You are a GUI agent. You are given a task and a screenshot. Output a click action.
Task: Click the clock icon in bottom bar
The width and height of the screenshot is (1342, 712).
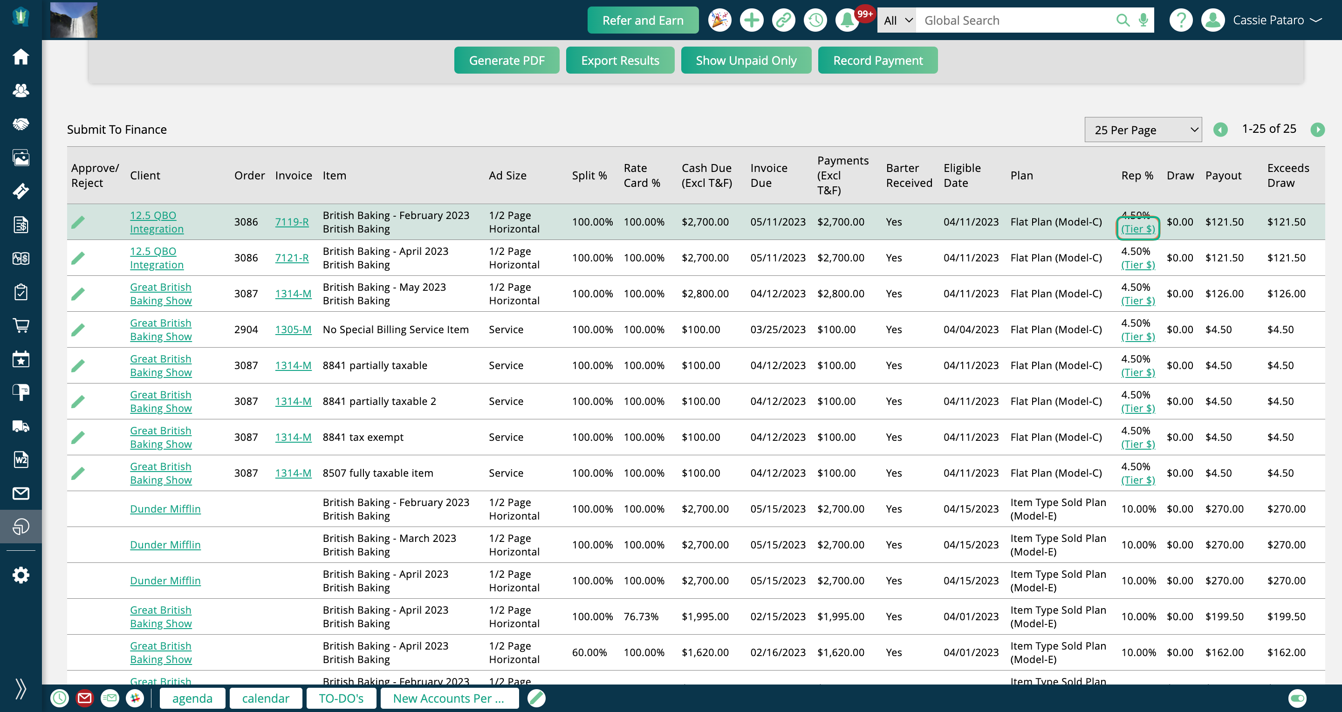pos(59,698)
